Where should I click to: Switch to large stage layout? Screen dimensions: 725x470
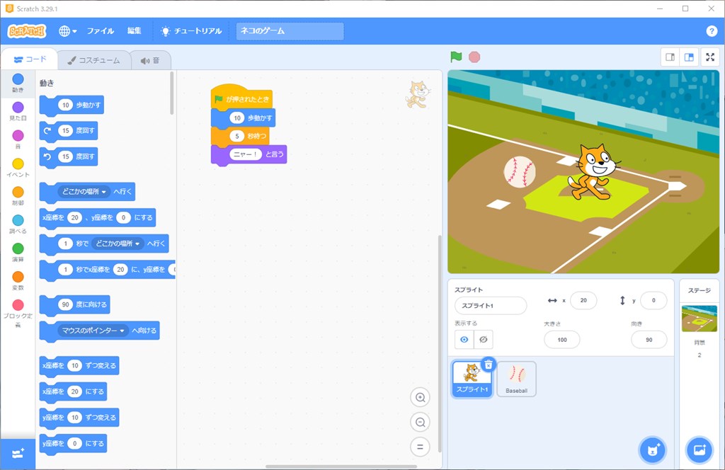(689, 57)
